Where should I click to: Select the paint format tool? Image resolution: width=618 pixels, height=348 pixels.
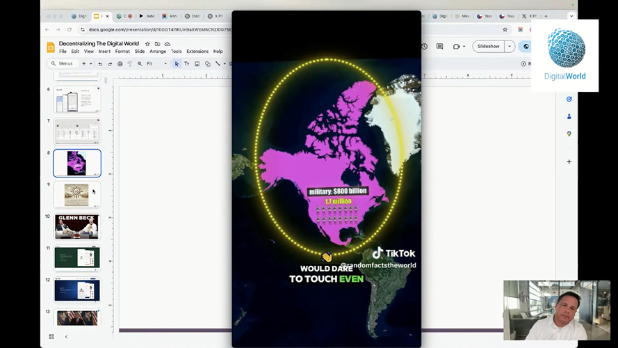[x=129, y=64]
